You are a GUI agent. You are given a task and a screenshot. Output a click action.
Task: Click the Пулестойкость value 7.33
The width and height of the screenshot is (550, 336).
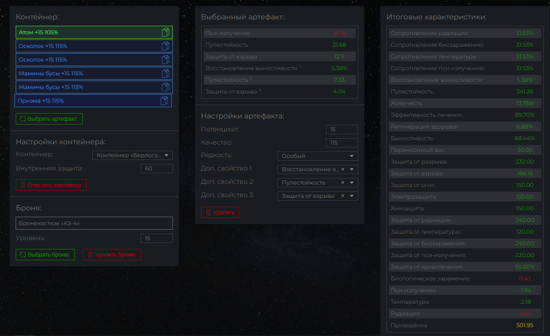(x=339, y=80)
